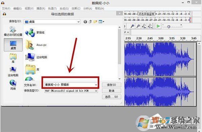Viewport: 202px width, 132px height.
Task: Open the 编辑(E) menu
Action: pos(18,8)
